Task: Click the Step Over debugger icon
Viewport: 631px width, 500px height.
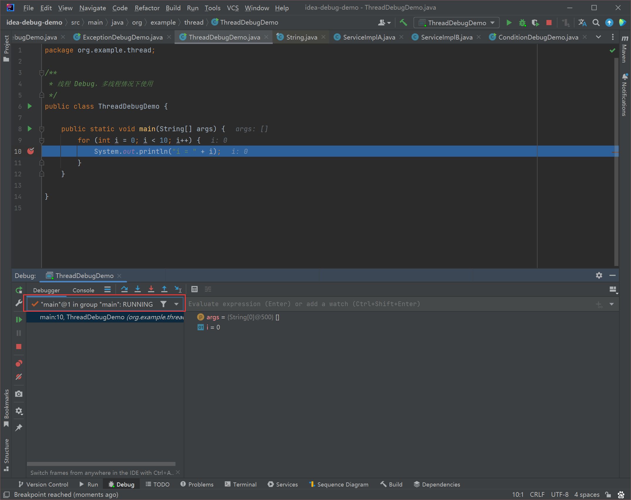Action: point(124,289)
